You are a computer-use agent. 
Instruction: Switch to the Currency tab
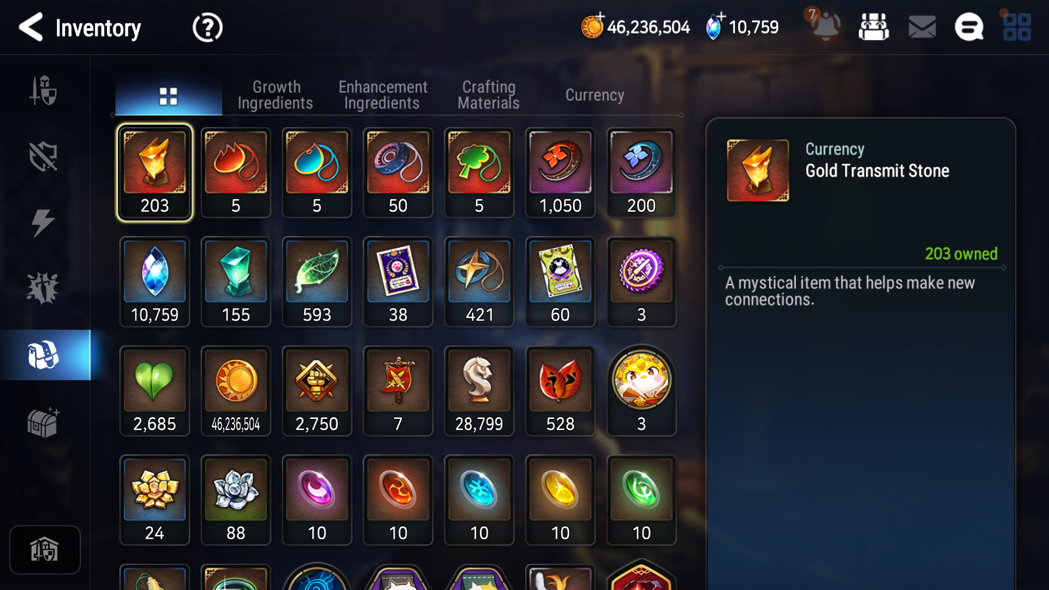point(595,95)
